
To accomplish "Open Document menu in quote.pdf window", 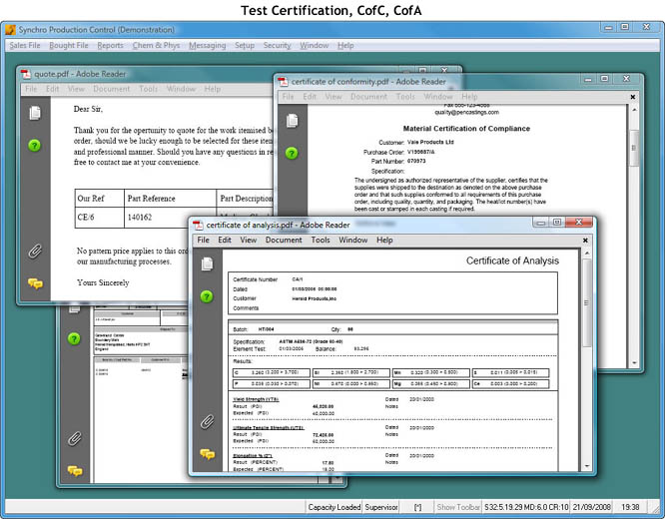I will [112, 89].
